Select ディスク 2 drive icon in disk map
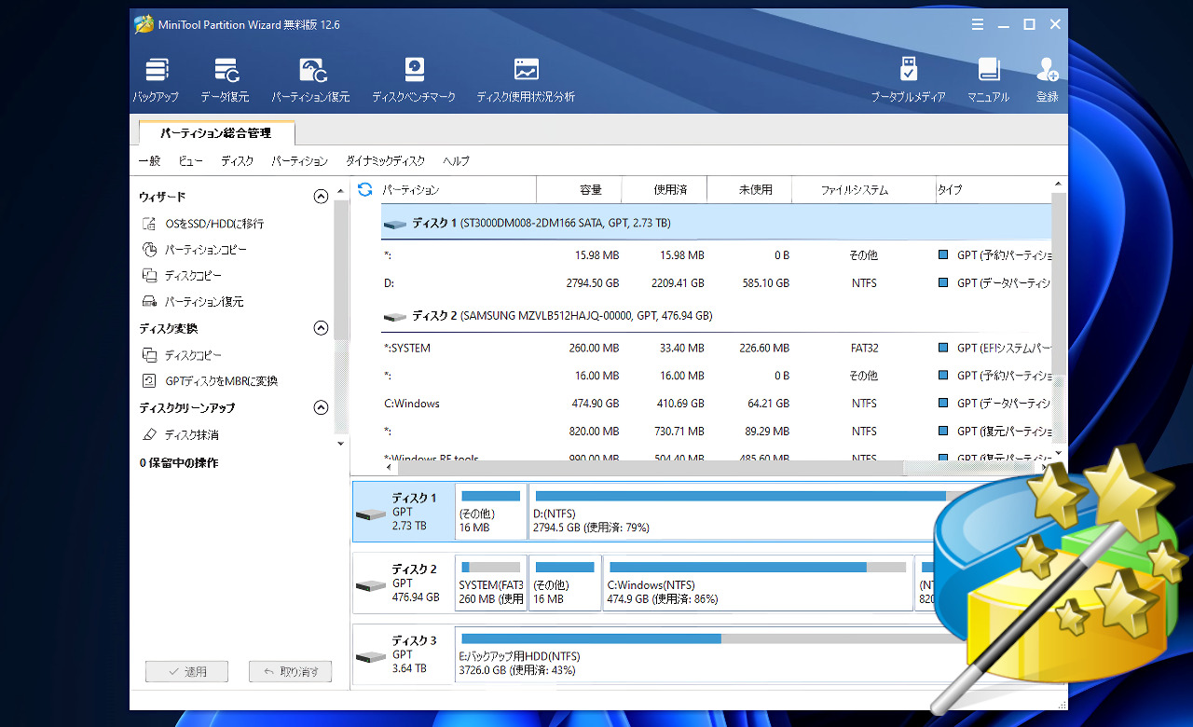The width and height of the screenshot is (1193, 727). [x=370, y=585]
